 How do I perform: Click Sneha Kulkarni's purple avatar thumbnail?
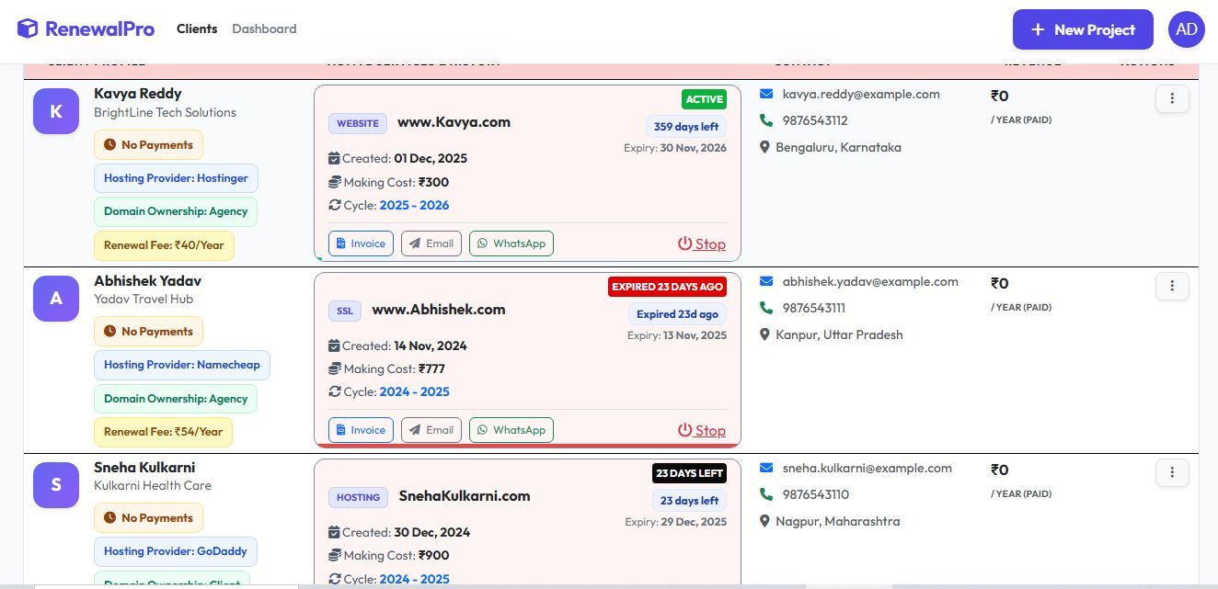coord(56,485)
